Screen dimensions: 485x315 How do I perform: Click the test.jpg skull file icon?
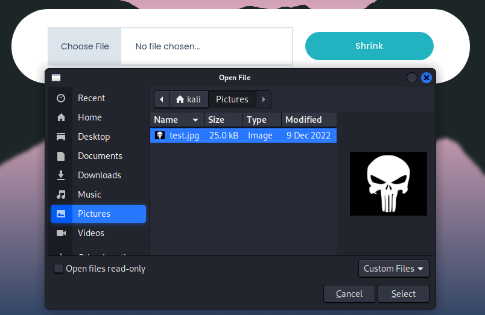click(x=160, y=136)
